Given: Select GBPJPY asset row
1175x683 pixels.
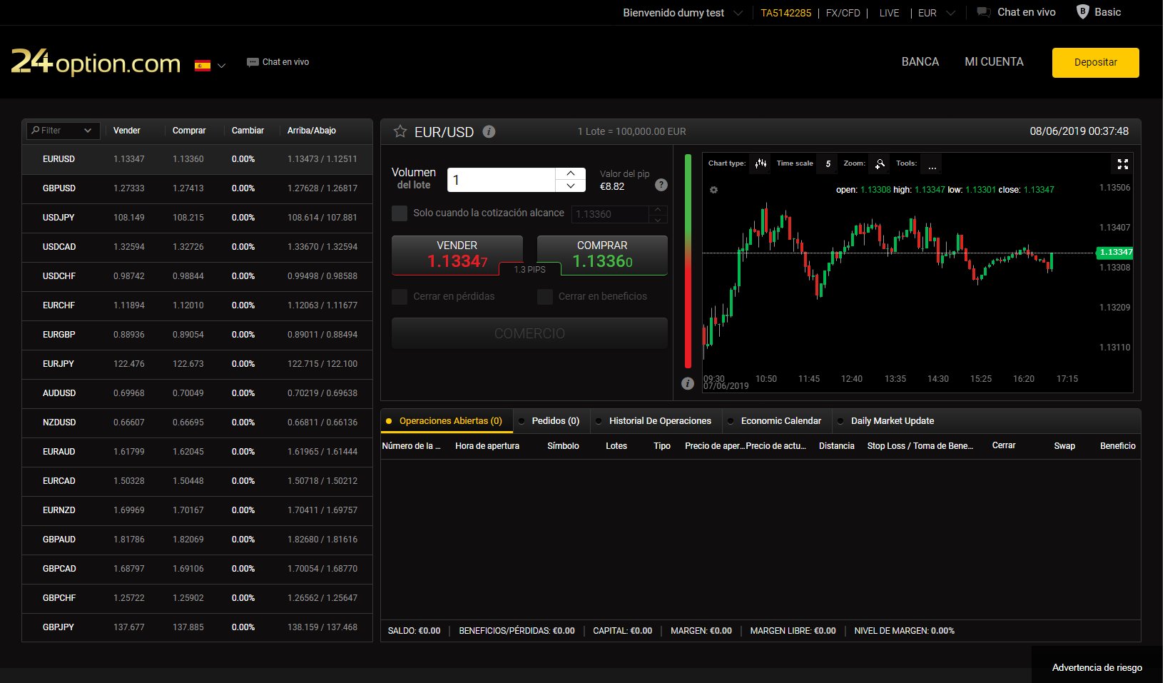Looking at the screenshot, I should 198,627.
